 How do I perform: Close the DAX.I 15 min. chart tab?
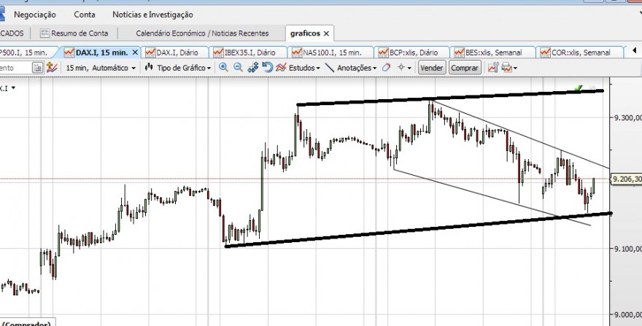point(135,53)
